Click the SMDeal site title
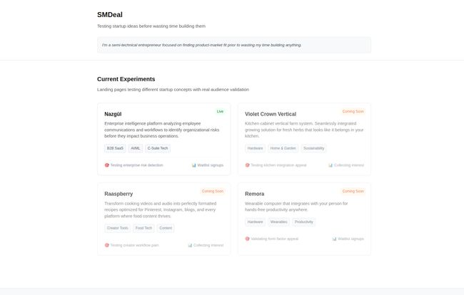Screen dimensions: 464x295 click(110, 15)
